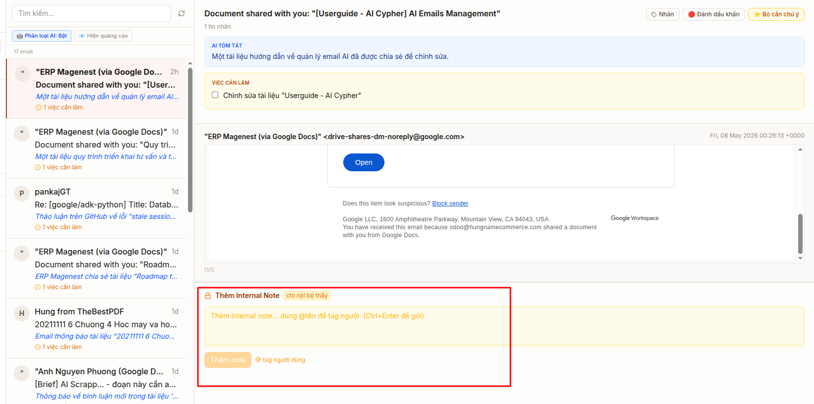Click the Hung from TheBestPDF "H" avatar
The width and height of the screenshot is (814, 404).
[22, 313]
